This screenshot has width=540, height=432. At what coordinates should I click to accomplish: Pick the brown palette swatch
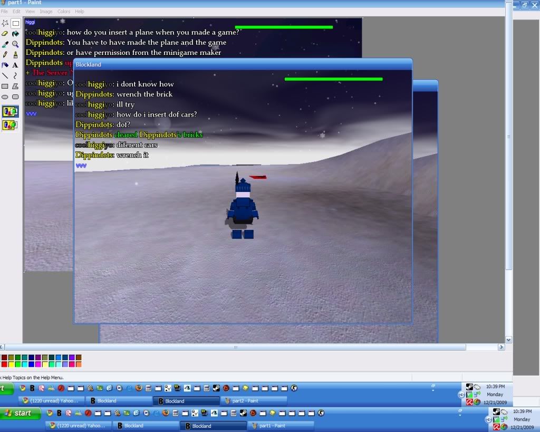[x=79, y=358]
